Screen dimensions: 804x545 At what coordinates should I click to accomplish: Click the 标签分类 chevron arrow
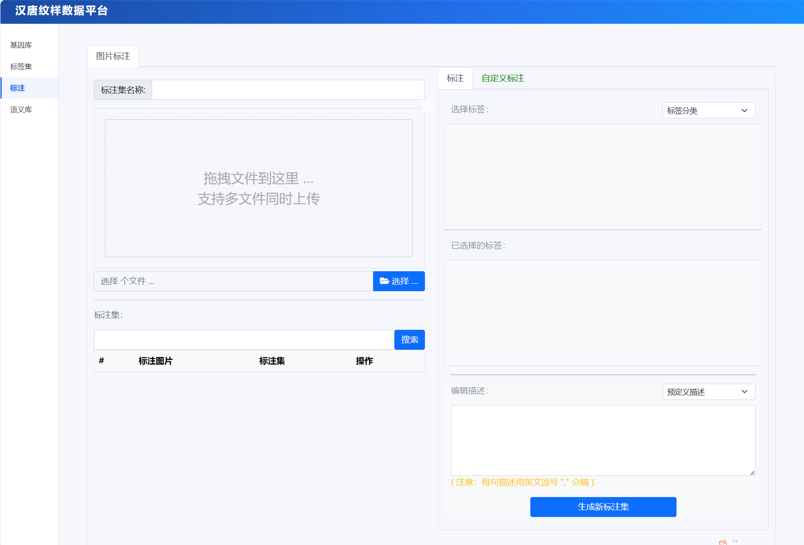745,110
